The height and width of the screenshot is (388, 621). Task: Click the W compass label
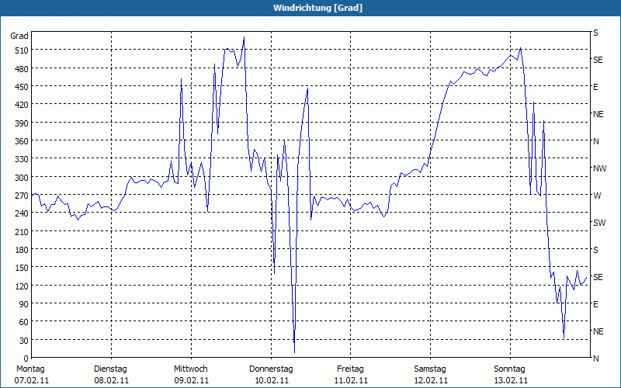pos(597,196)
